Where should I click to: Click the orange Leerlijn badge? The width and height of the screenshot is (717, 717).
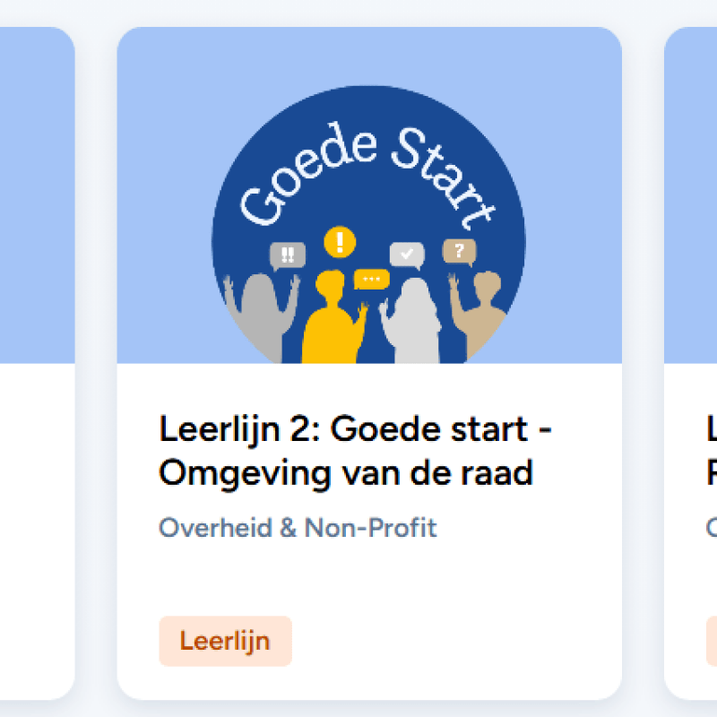225,641
